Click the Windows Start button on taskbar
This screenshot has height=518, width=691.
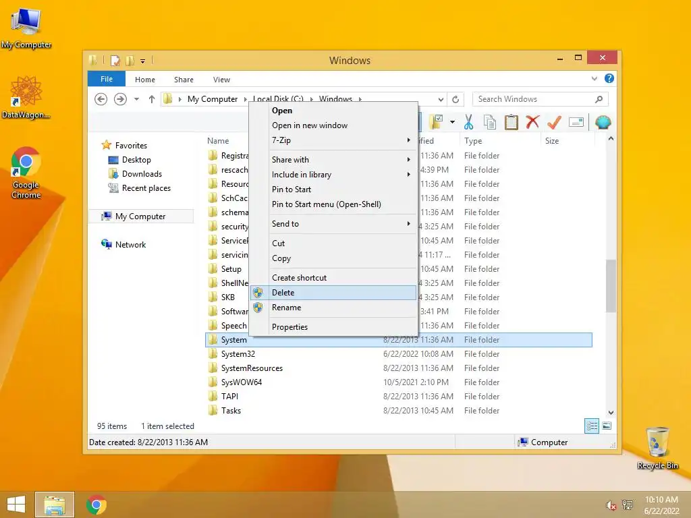[16, 505]
